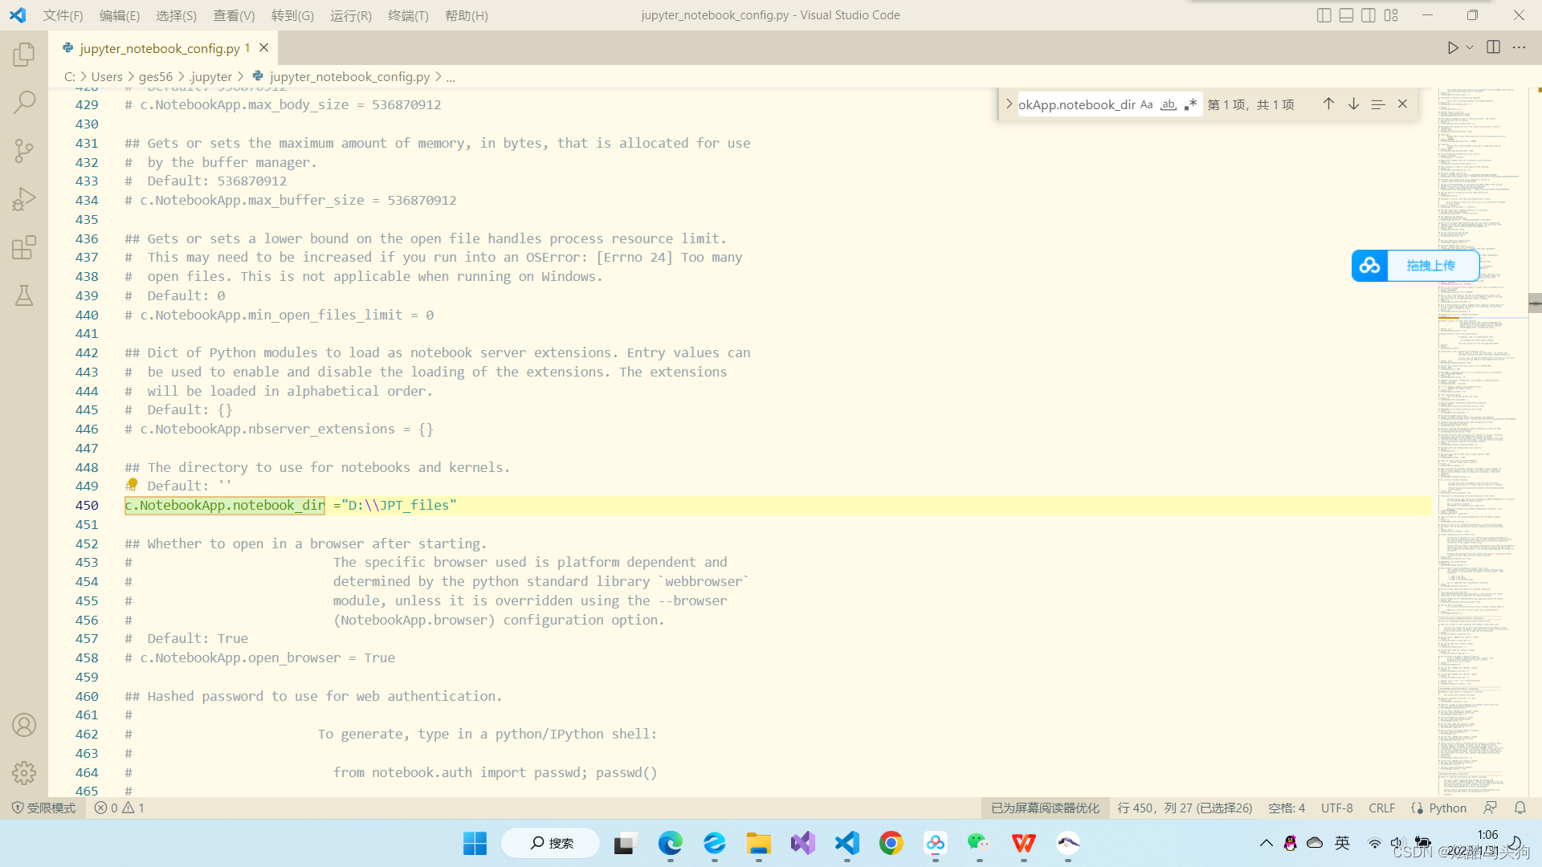Open Python language mode selector in status bar
Image resolution: width=1542 pixels, height=867 pixels.
[x=1447, y=808]
